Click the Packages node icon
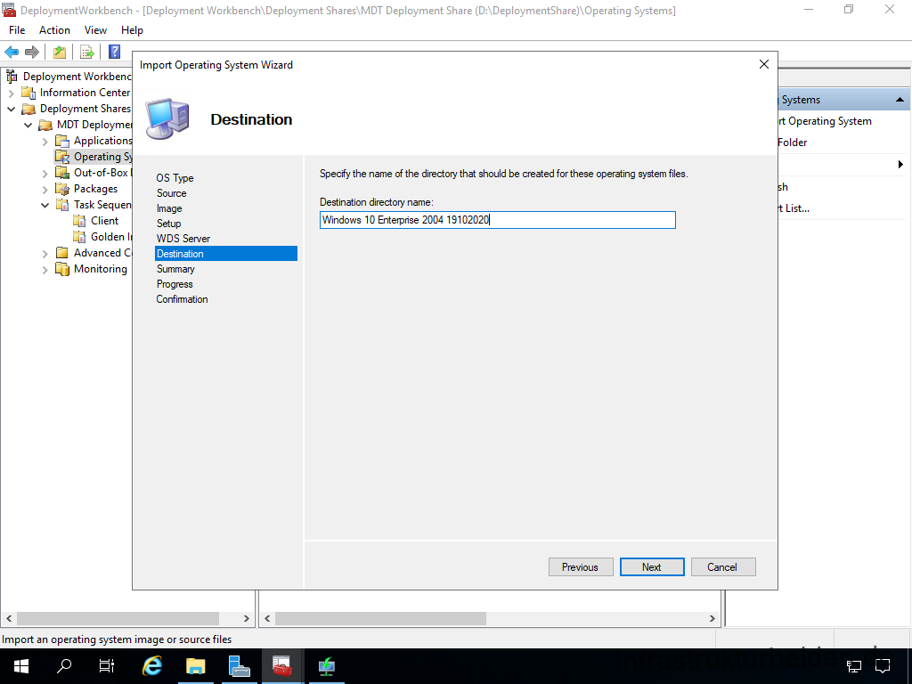Screen dimensions: 912x684 [62, 189]
